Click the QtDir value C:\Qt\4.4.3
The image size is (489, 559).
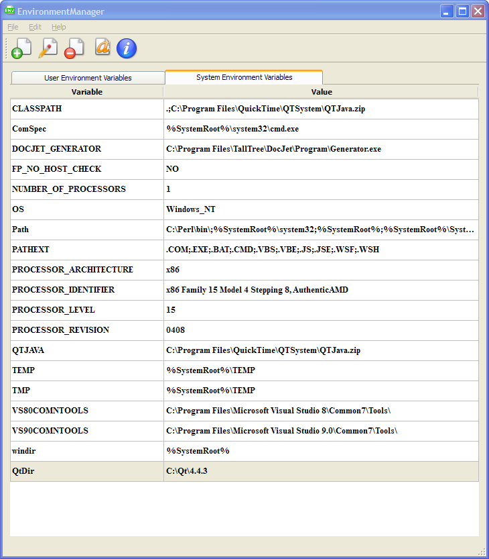[x=188, y=471]
